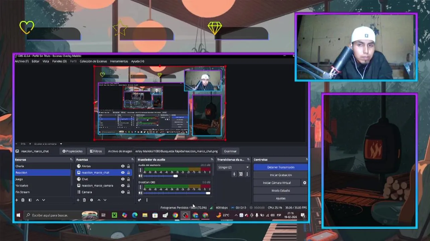This screenshot has height=241, width=430.
Task: Switch to OBS Studio in the taskbar
Action: 185,215
